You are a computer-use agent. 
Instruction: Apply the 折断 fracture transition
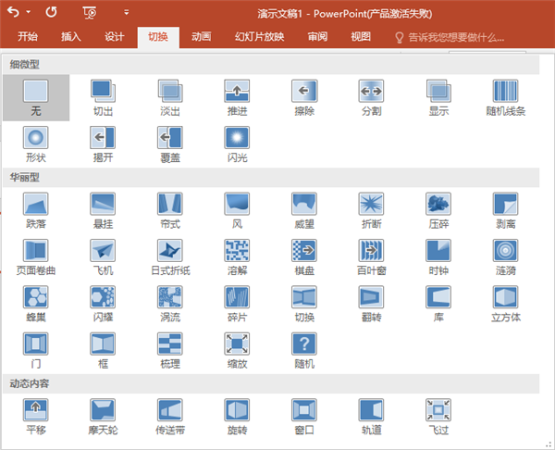point(371,210)
